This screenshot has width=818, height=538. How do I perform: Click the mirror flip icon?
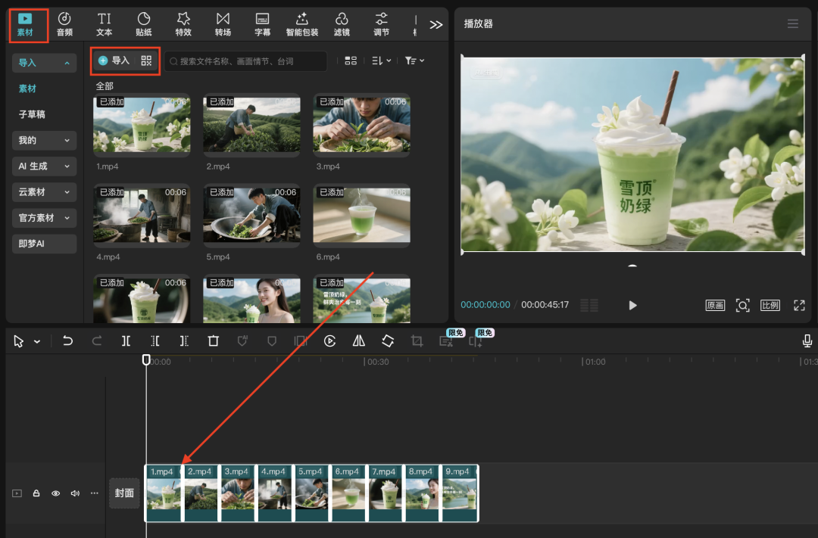click(x=359, y=341)
